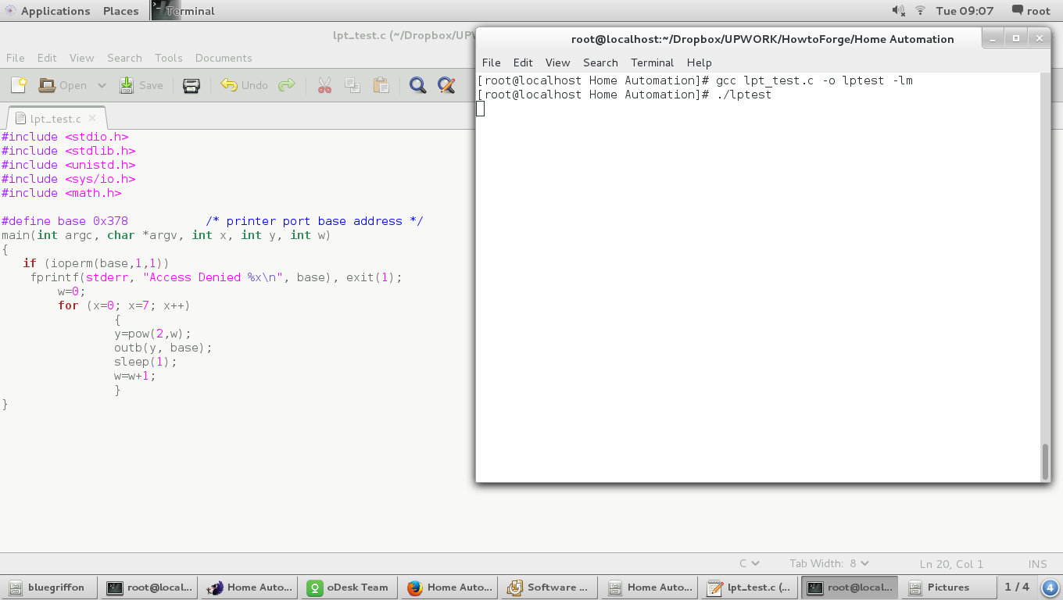Expand the recent files arrow next to Open

pyautogui.click(x=102, y=85)
